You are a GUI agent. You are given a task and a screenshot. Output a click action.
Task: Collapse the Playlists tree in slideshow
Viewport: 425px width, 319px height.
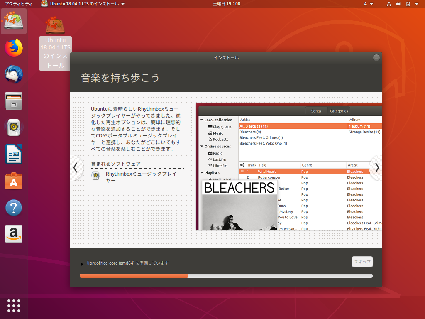(202, 172)
